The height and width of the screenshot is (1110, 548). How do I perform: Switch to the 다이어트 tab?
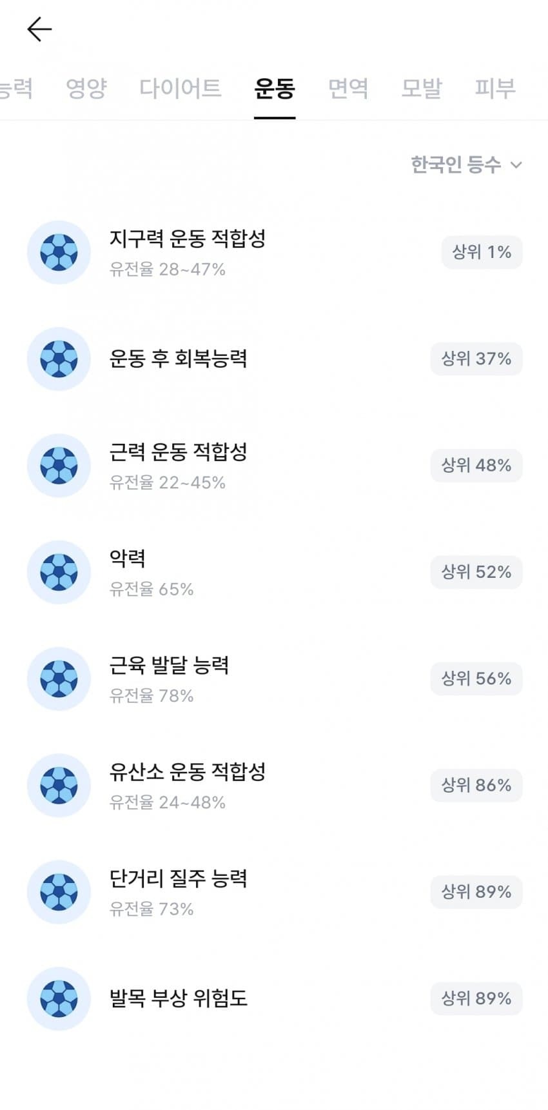(x=181, y=88)
